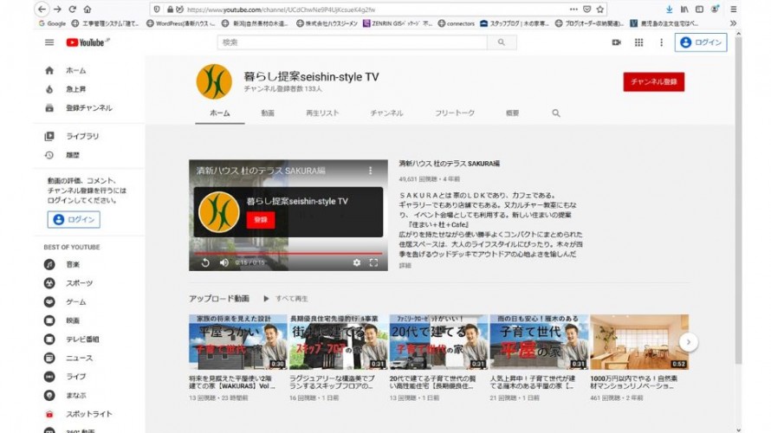771x433 pixels.
Task: Show more bookmarks with the double chevron
Action: 733,23
